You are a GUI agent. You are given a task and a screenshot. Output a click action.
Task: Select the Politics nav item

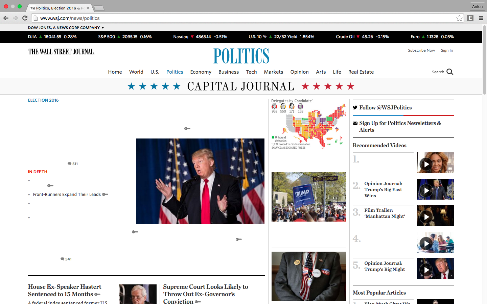[x=175, y=72]
